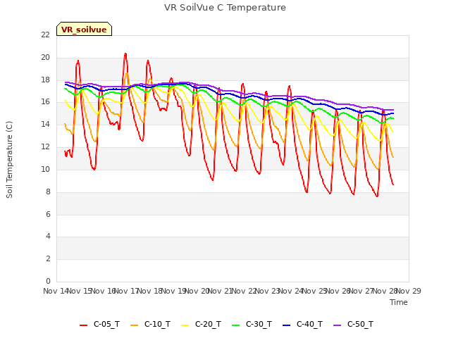Click the orange C-10_T legend swatch
The height and width of the screenshot is (338, 451).
[134, 325]
